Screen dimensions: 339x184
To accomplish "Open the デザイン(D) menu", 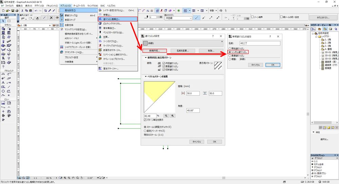I will [39, 6].
